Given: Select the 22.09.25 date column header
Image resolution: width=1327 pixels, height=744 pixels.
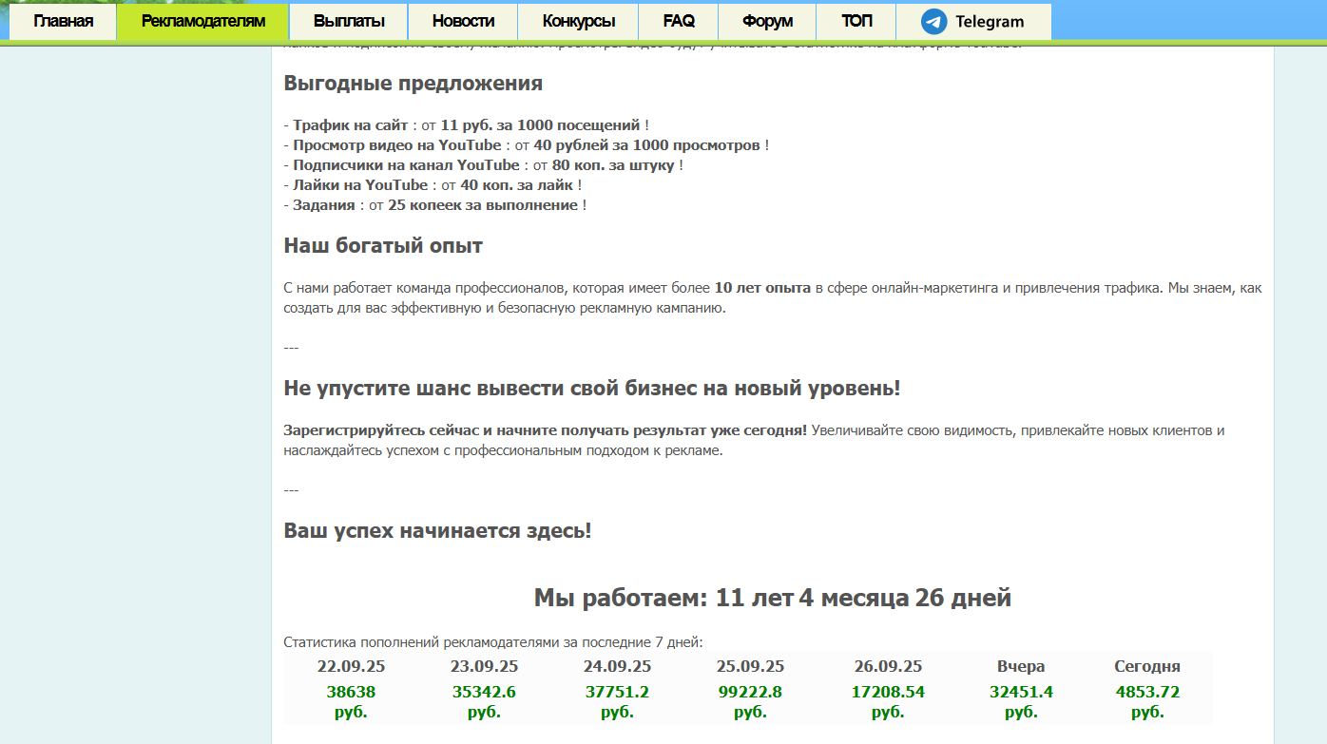Looking at the screenshot, I should [351, 666].
